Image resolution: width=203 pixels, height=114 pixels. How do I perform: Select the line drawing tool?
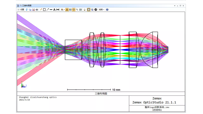[x=51, y=9]
